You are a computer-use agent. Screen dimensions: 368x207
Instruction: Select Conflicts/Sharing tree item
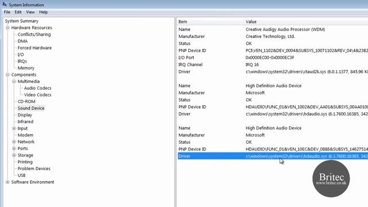coord(34,34)
